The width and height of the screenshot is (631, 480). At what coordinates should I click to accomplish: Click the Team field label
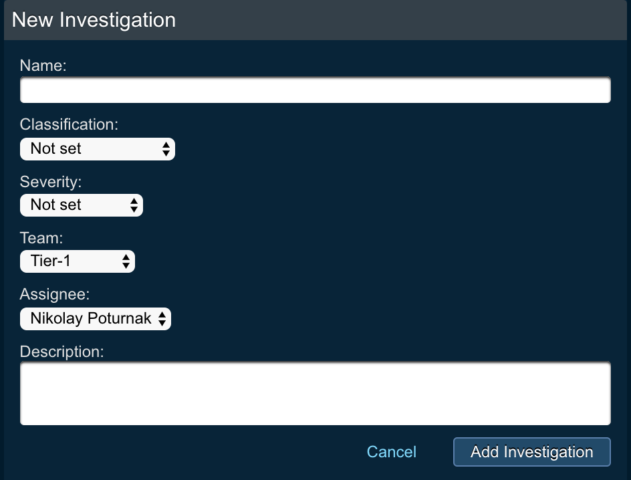[41, 237]
